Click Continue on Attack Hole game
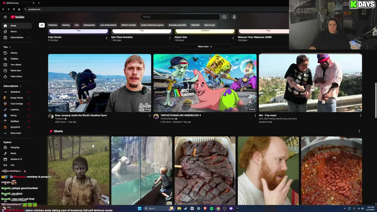377x212 pixels. coord(205,31)
